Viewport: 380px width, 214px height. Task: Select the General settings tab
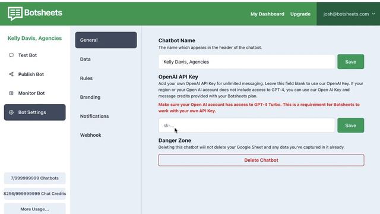106,40
